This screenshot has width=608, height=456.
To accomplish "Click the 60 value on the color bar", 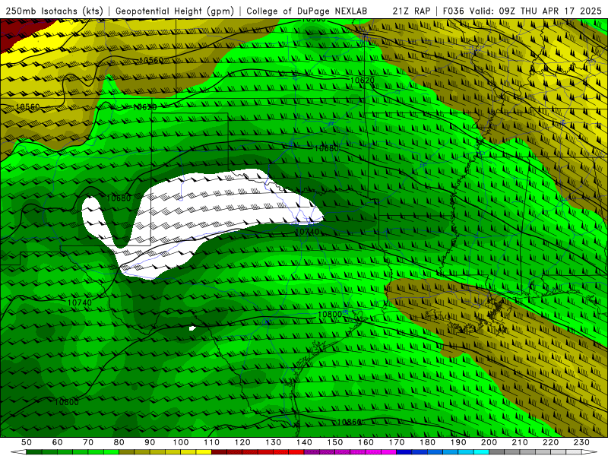I will tap(58, 442).
